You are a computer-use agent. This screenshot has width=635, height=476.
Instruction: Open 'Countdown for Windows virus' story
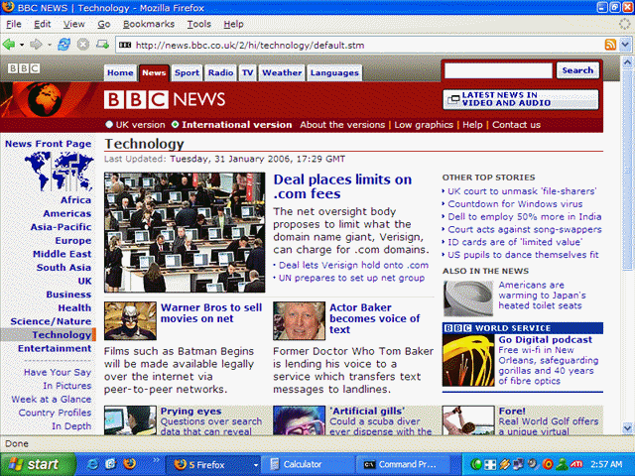tap(515, 204)
